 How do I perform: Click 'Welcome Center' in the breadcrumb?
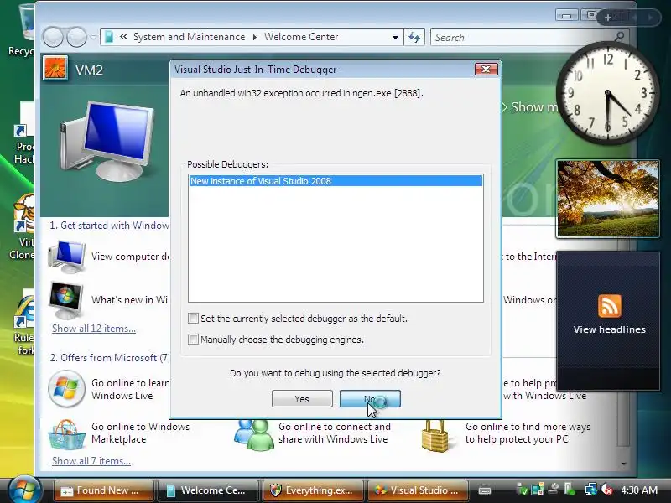click(x=301, y=37)
